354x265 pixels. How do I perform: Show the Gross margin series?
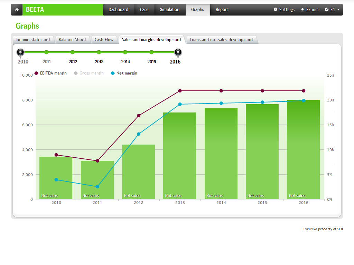click(88, 73)
